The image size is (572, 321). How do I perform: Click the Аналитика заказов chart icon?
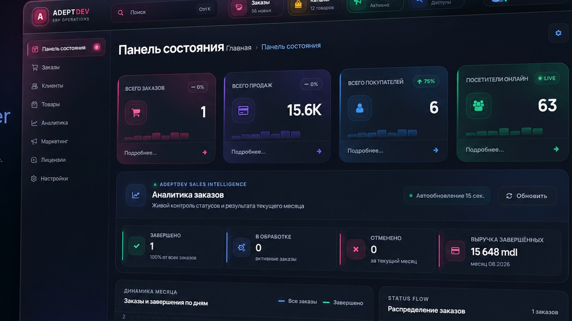136,195
